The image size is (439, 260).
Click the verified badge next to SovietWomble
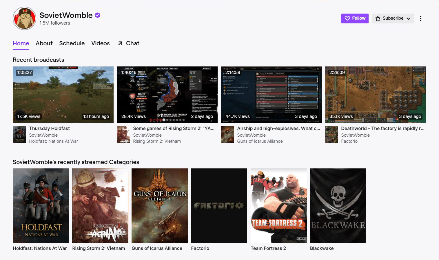[98, 15]
